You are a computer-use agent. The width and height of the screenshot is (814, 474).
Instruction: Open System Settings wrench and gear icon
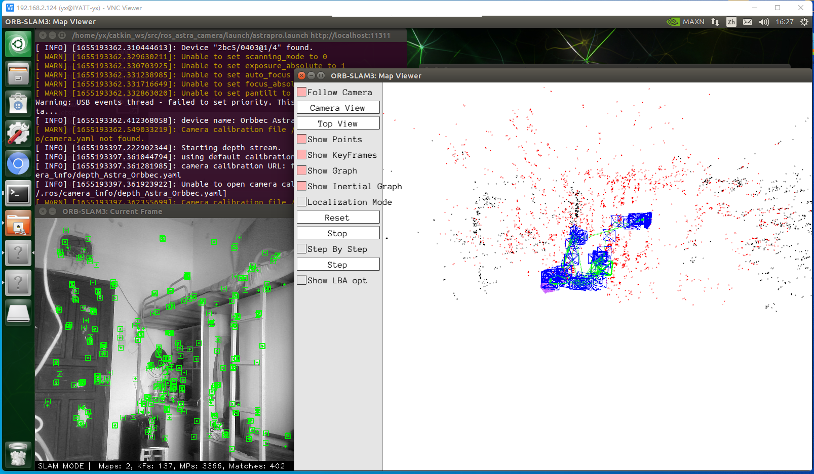pyautogui.click(x=18, y=134)
